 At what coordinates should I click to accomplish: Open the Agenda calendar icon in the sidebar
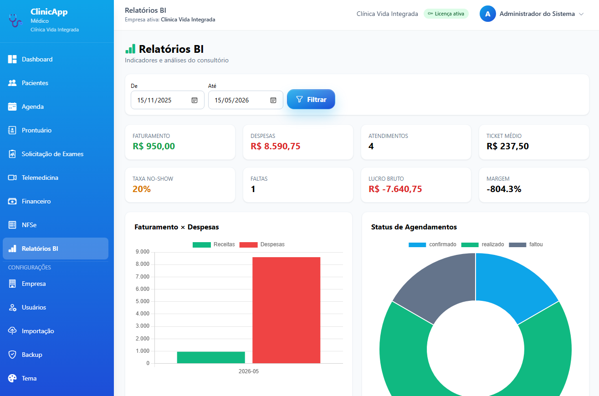click(12, 107)
